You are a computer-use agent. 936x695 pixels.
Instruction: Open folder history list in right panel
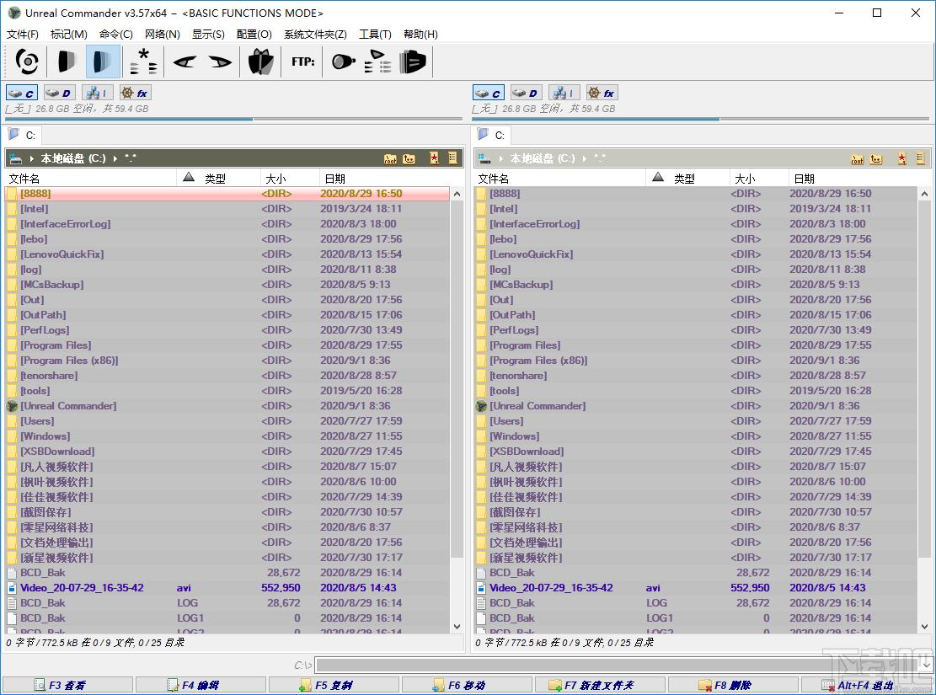pos(920,158)
